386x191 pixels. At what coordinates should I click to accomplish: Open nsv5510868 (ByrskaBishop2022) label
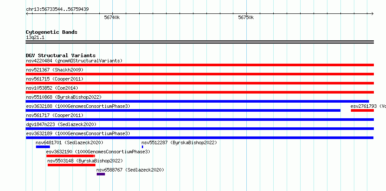pos(64,97)
